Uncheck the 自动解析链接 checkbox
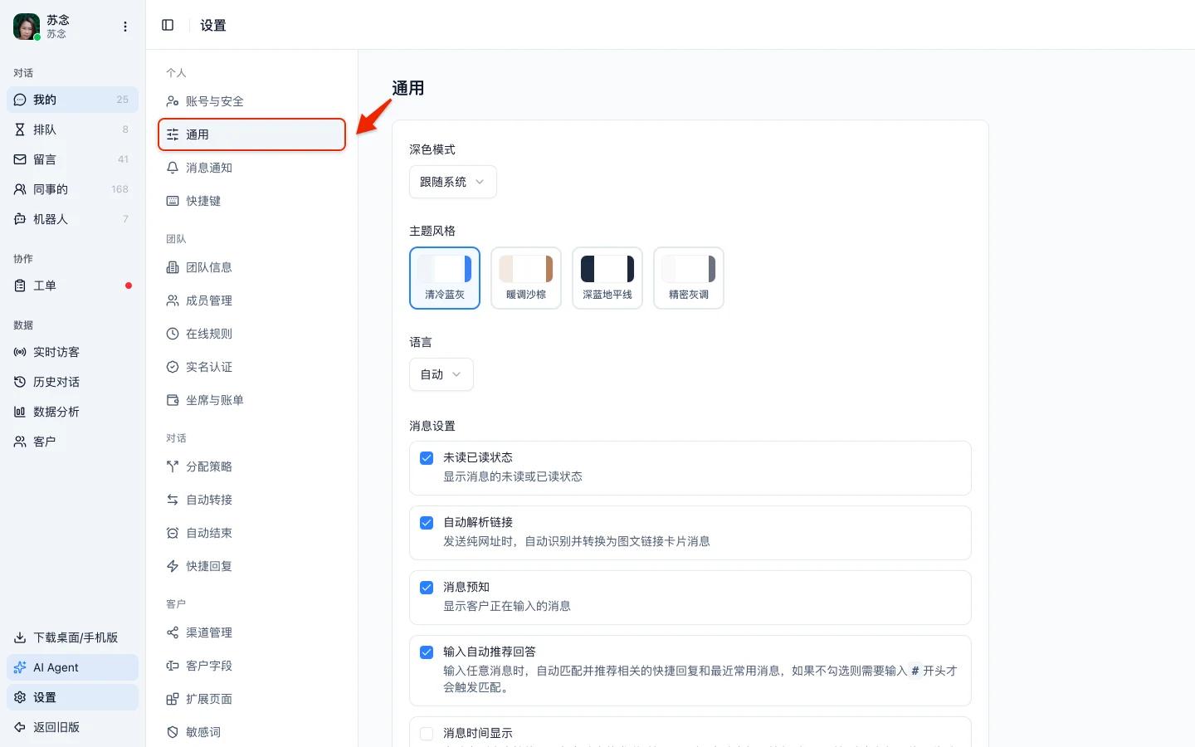1195x747 pixels. pyautogui.click(x=427, y=523)
